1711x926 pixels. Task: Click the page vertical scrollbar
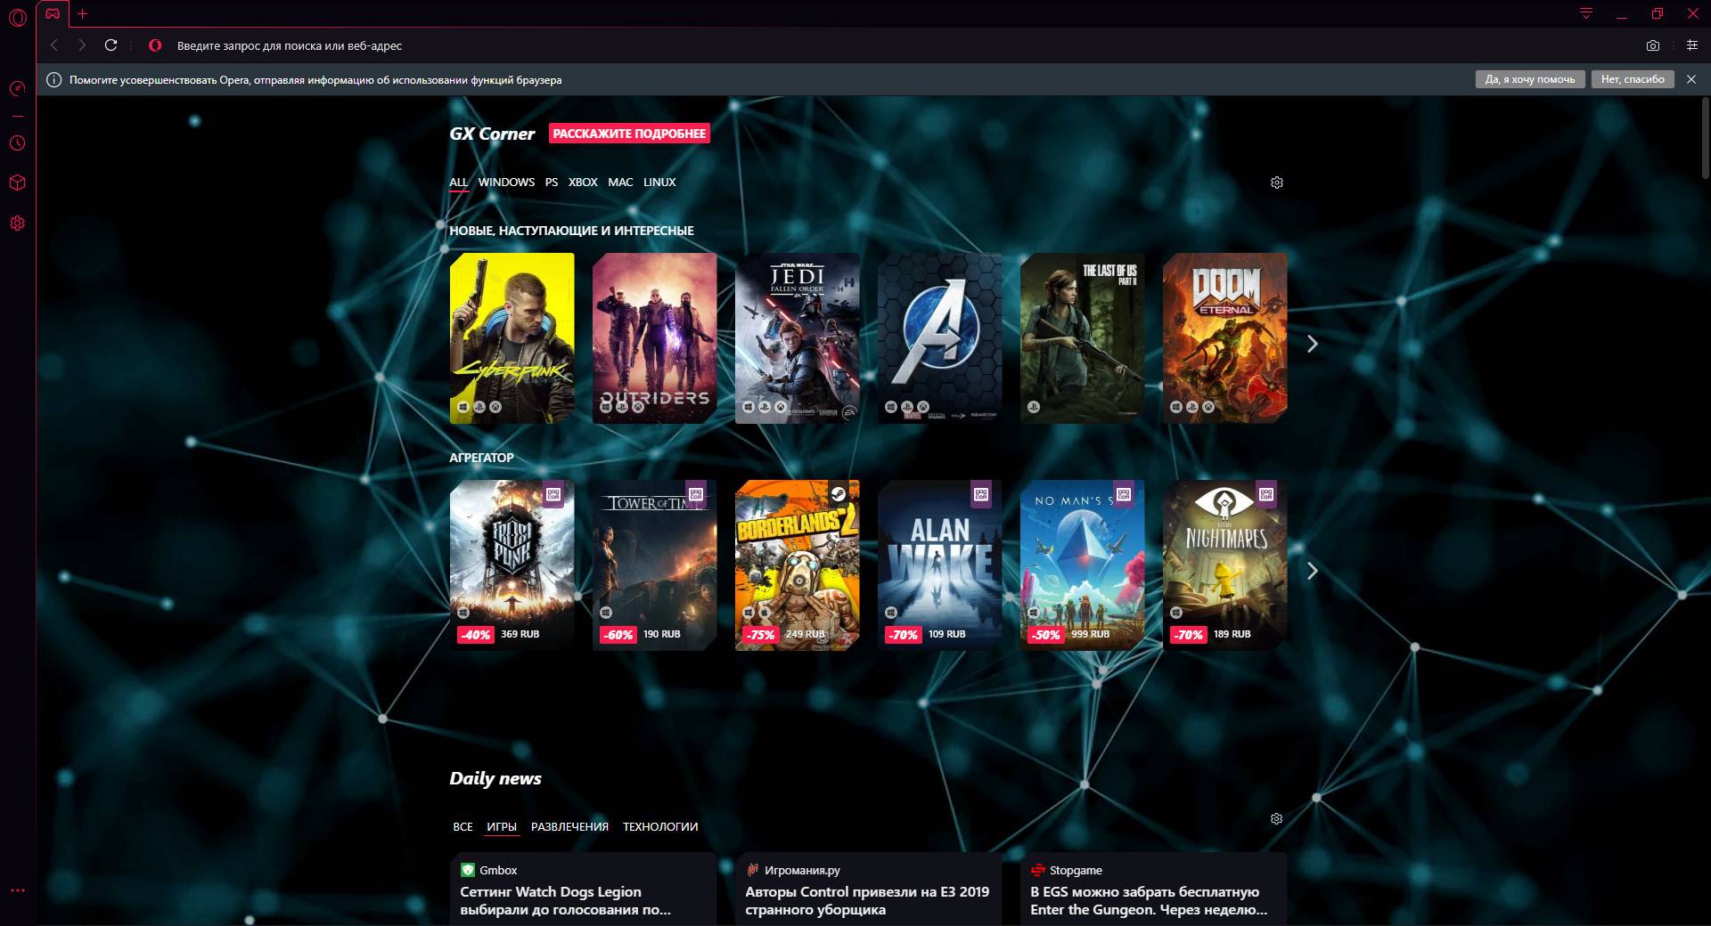pos(1706,138)
